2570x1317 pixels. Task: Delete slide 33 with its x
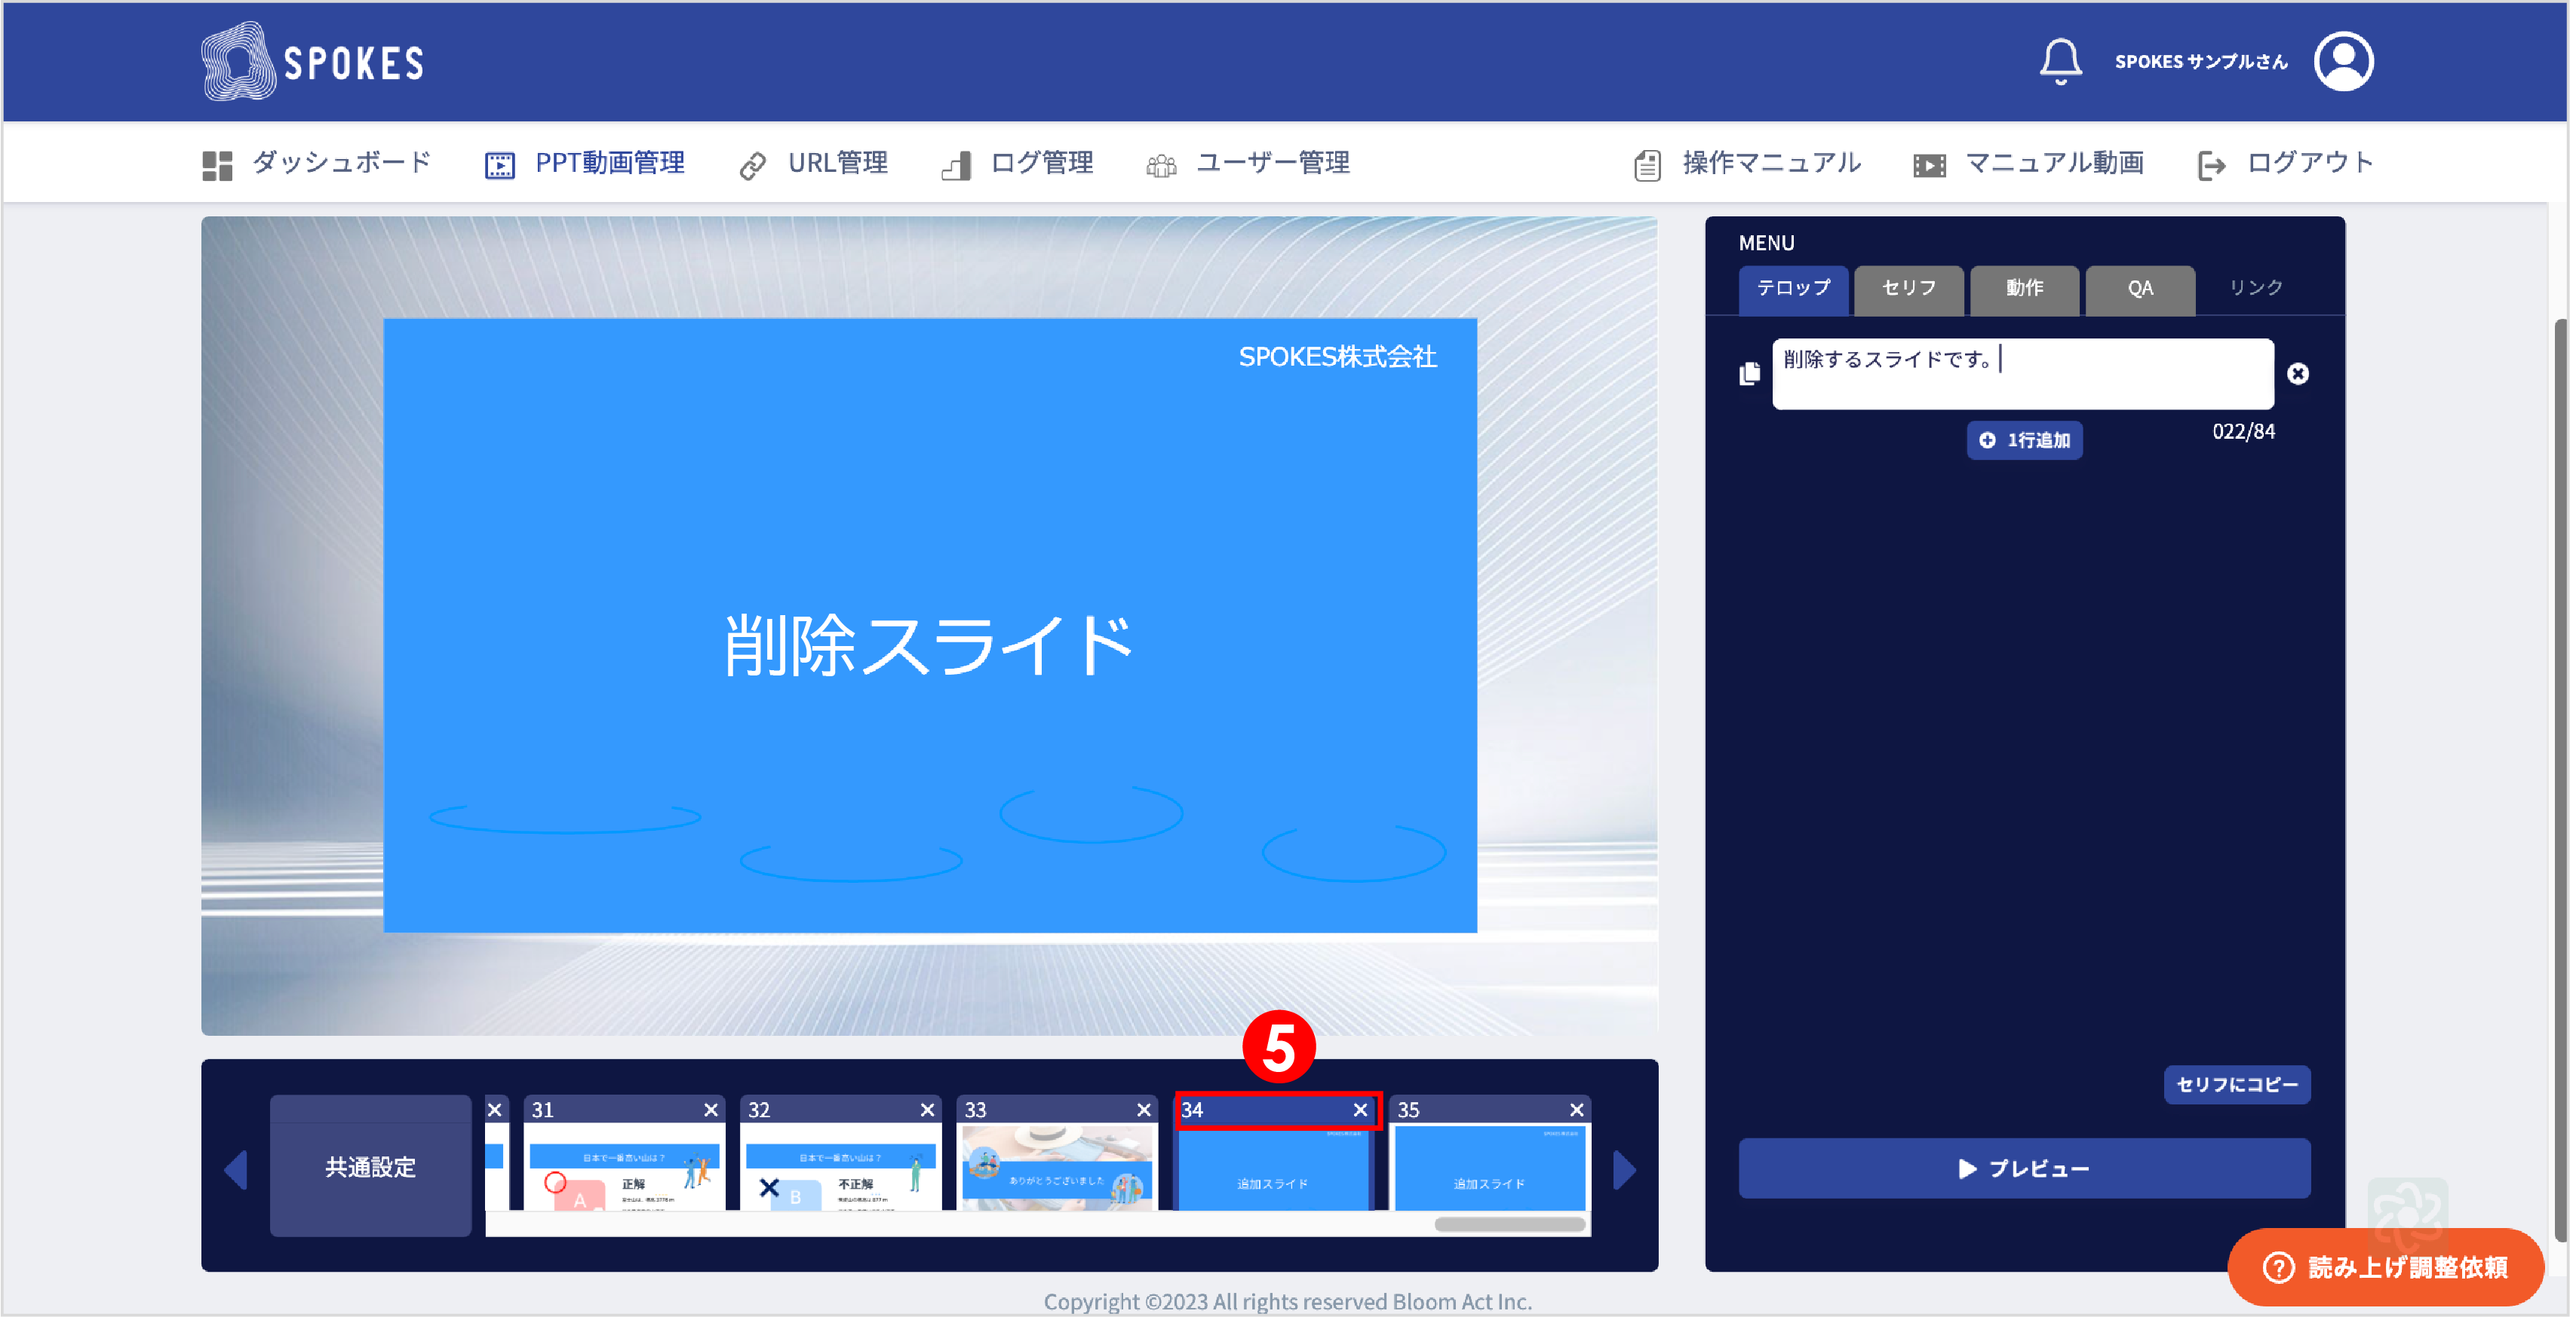pos(1144,1110)
